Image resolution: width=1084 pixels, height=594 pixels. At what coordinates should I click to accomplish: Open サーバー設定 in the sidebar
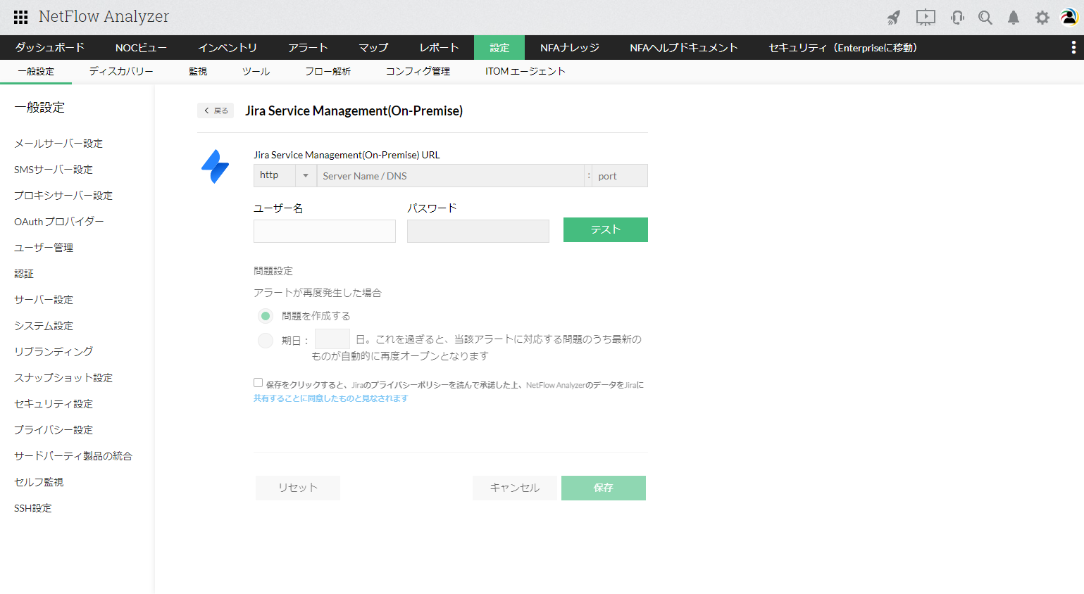(44, 300)
